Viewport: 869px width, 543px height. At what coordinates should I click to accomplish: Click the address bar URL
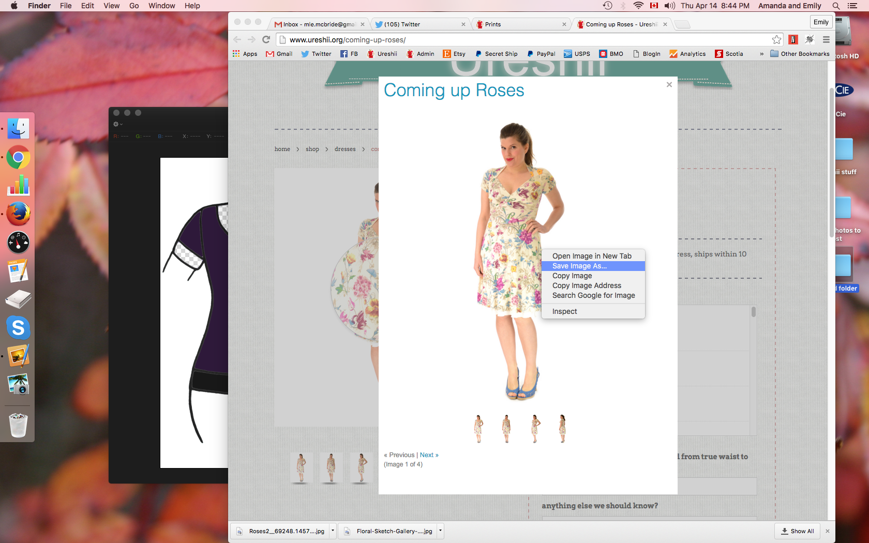tap(348, 40)
